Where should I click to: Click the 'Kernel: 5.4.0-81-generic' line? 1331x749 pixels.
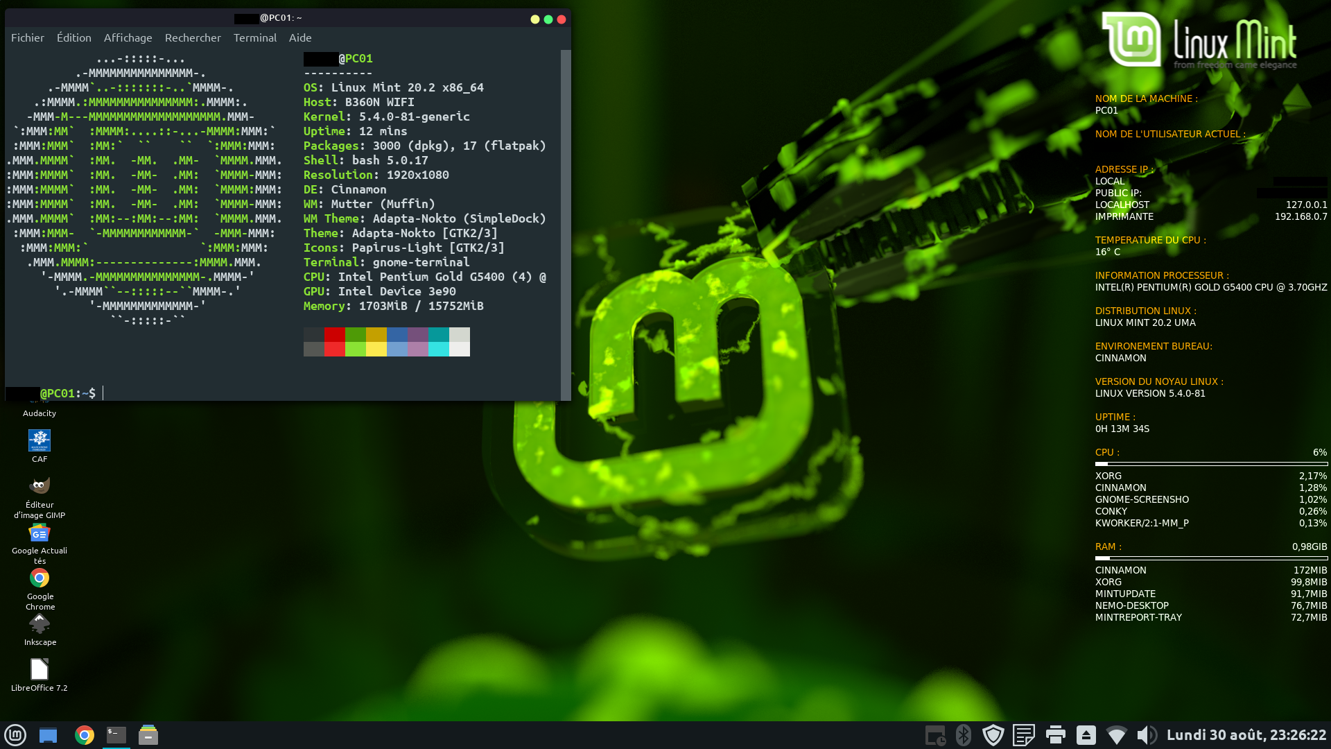point(387,117)
